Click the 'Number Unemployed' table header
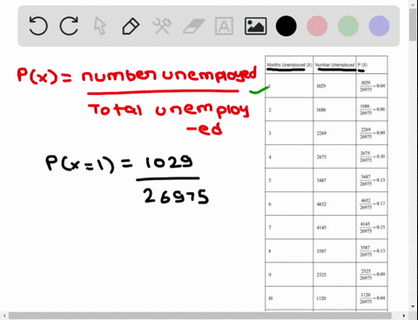 click(x=334, y=64)
